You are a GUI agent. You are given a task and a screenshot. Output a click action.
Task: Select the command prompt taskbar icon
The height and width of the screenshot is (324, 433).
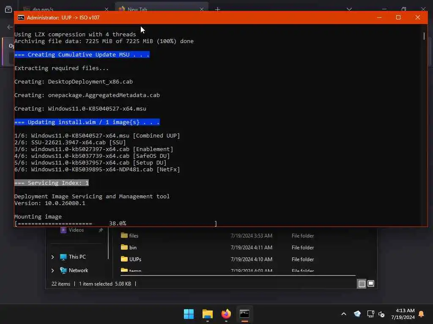244,314
